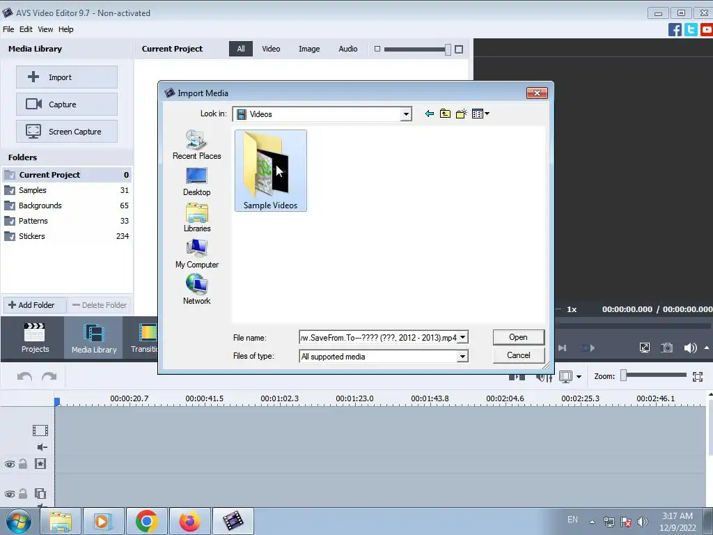Viewport: 713px width, 535px height.
Task: Redo the last action
Action: (x=49, y=377)
